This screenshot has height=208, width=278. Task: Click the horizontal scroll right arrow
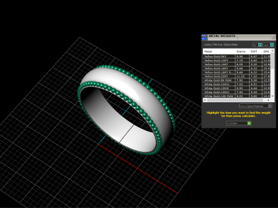pyautogui.click(x=268, y=100)
